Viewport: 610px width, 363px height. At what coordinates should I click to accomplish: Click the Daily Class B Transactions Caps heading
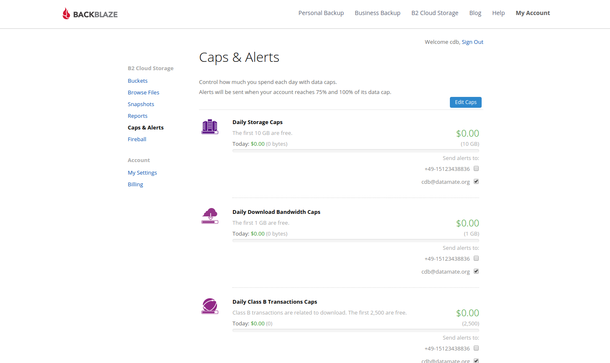coord(275,302)
